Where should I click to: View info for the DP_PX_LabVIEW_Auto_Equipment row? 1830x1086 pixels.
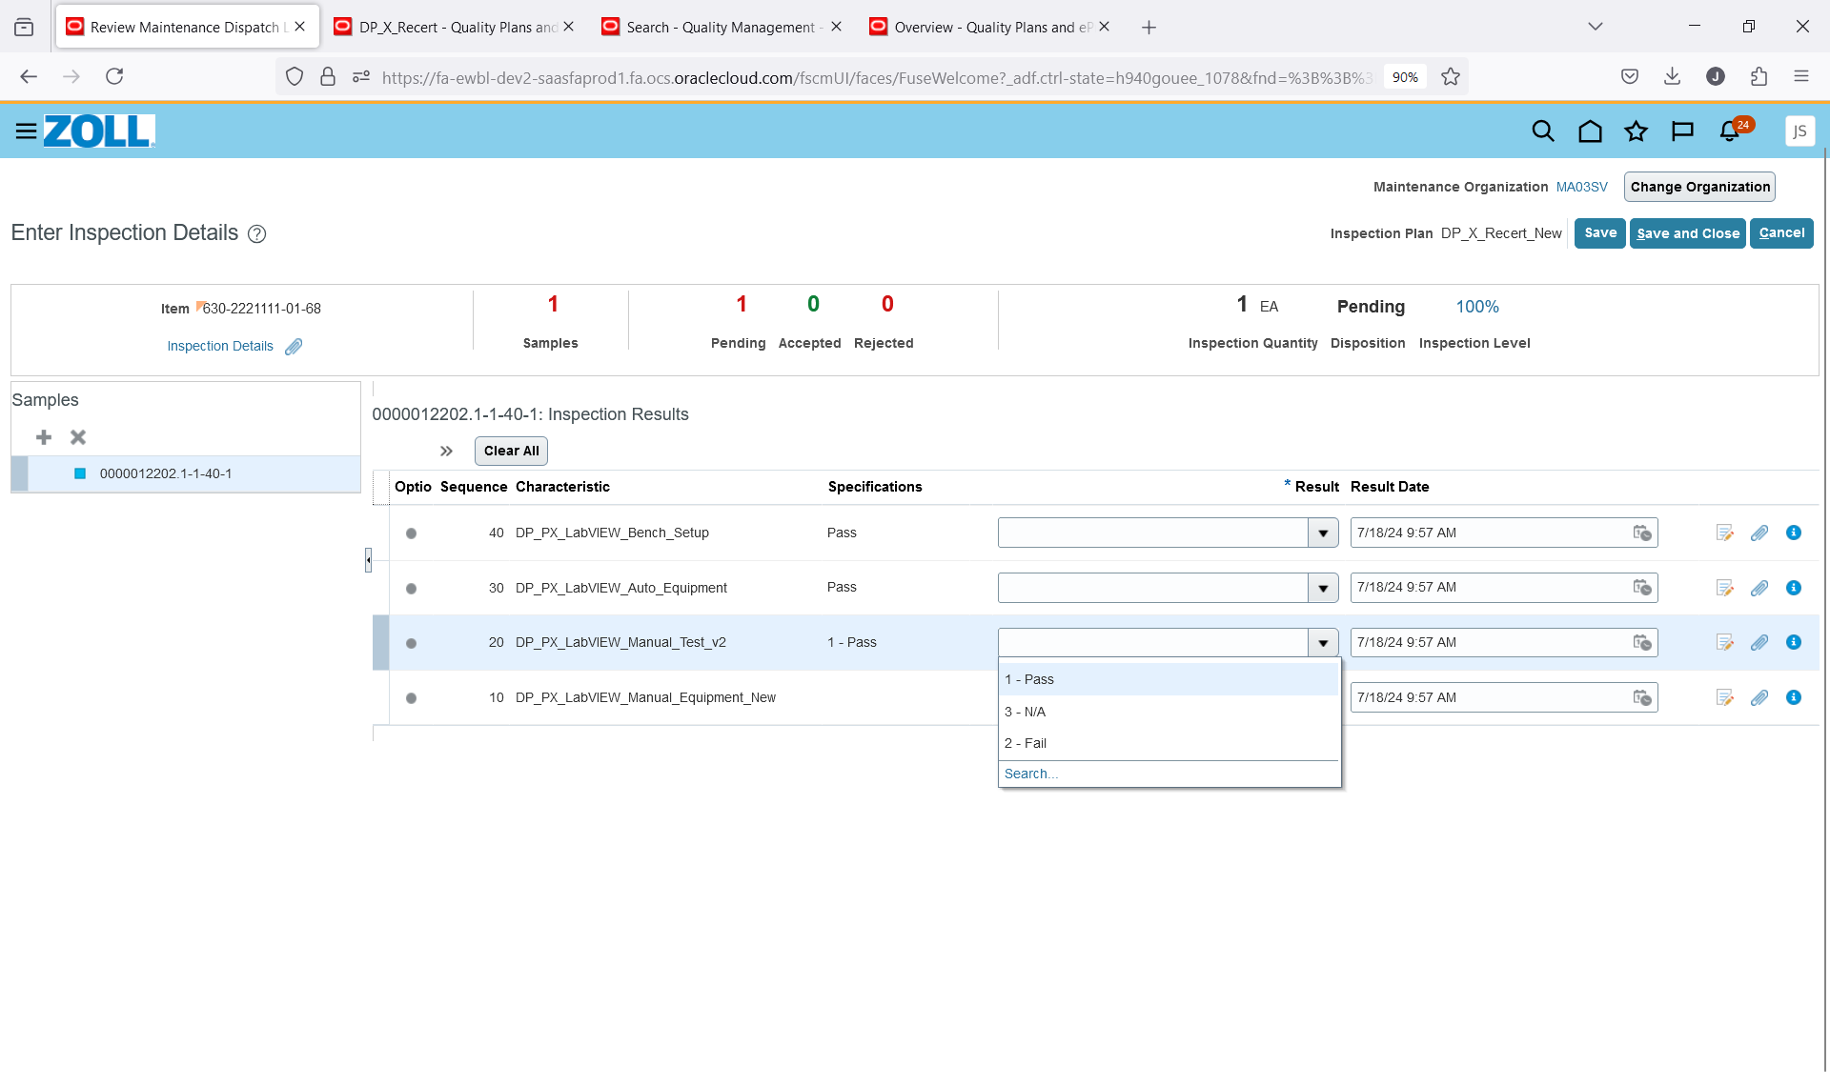pyautogui.click(x=1794, y=588)
